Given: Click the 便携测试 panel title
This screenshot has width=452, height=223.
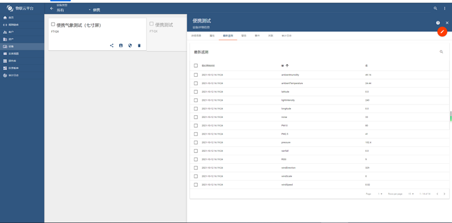Looking at the screenshot, I should tap(202, 21).
